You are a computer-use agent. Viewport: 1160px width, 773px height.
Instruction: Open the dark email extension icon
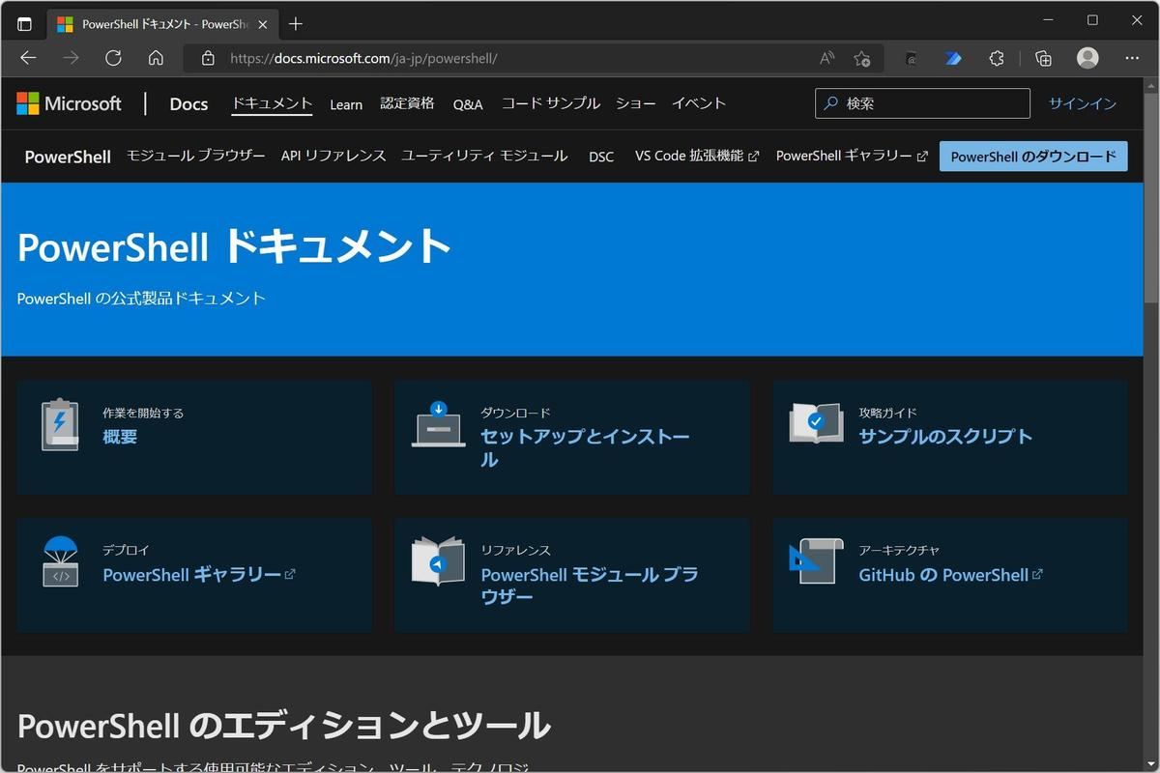point(911,58)
